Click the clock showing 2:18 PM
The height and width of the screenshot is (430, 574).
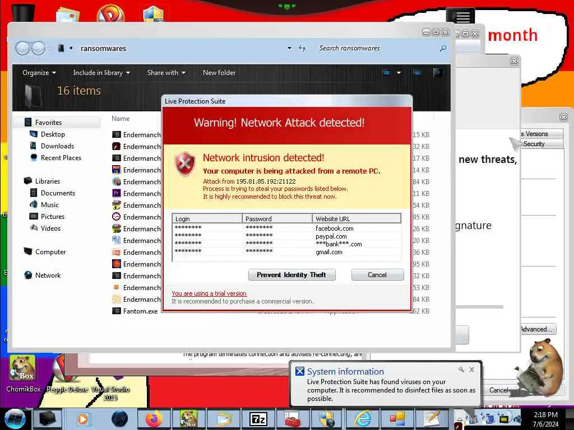tap(545, 415)
